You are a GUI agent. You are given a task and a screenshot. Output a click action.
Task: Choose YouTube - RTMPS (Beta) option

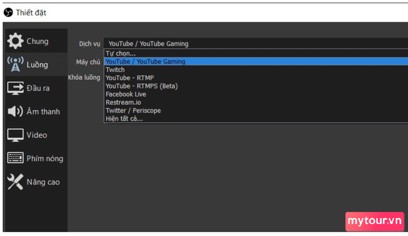[256, 86]
